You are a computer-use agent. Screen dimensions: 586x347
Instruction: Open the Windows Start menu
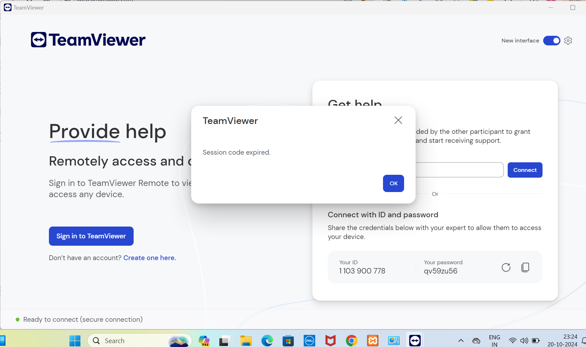(x=75, y=341)
